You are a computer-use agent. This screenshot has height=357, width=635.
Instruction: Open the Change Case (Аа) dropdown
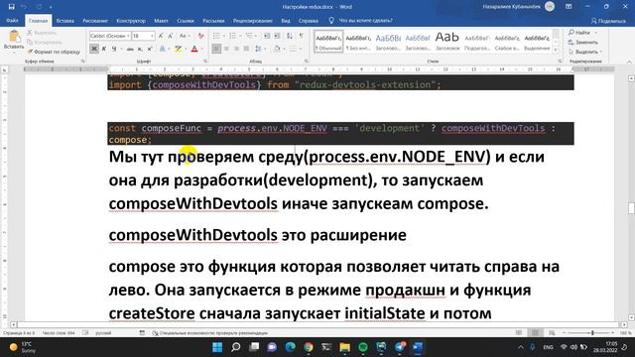pyautogui.click(x=185, y=36)
